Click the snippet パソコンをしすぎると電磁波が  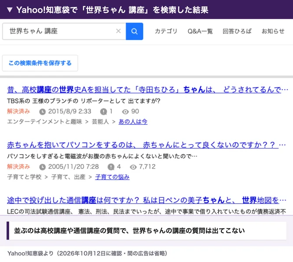(x=102, y=156)
